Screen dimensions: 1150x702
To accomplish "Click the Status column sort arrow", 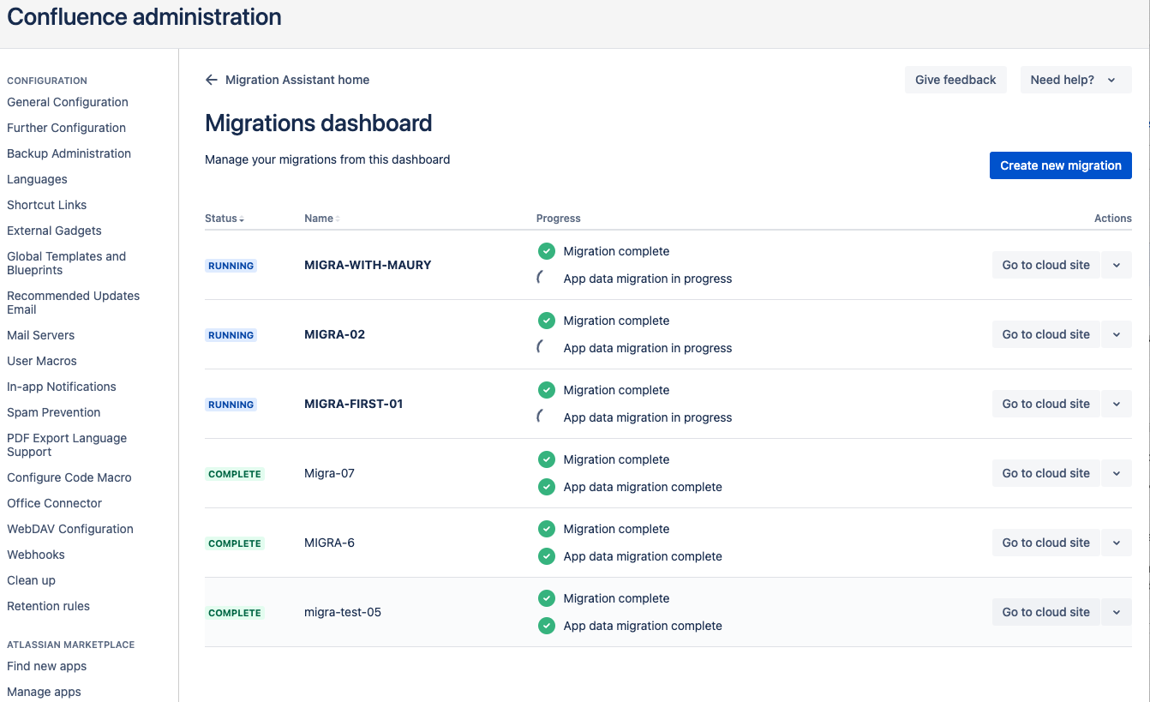I will (243, 219).
